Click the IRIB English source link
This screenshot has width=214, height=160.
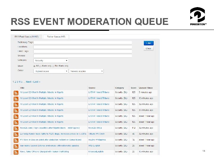[94, 145]
